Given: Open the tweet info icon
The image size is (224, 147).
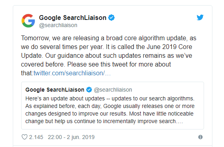Looking at the screenshot, I should pos(200,137).
